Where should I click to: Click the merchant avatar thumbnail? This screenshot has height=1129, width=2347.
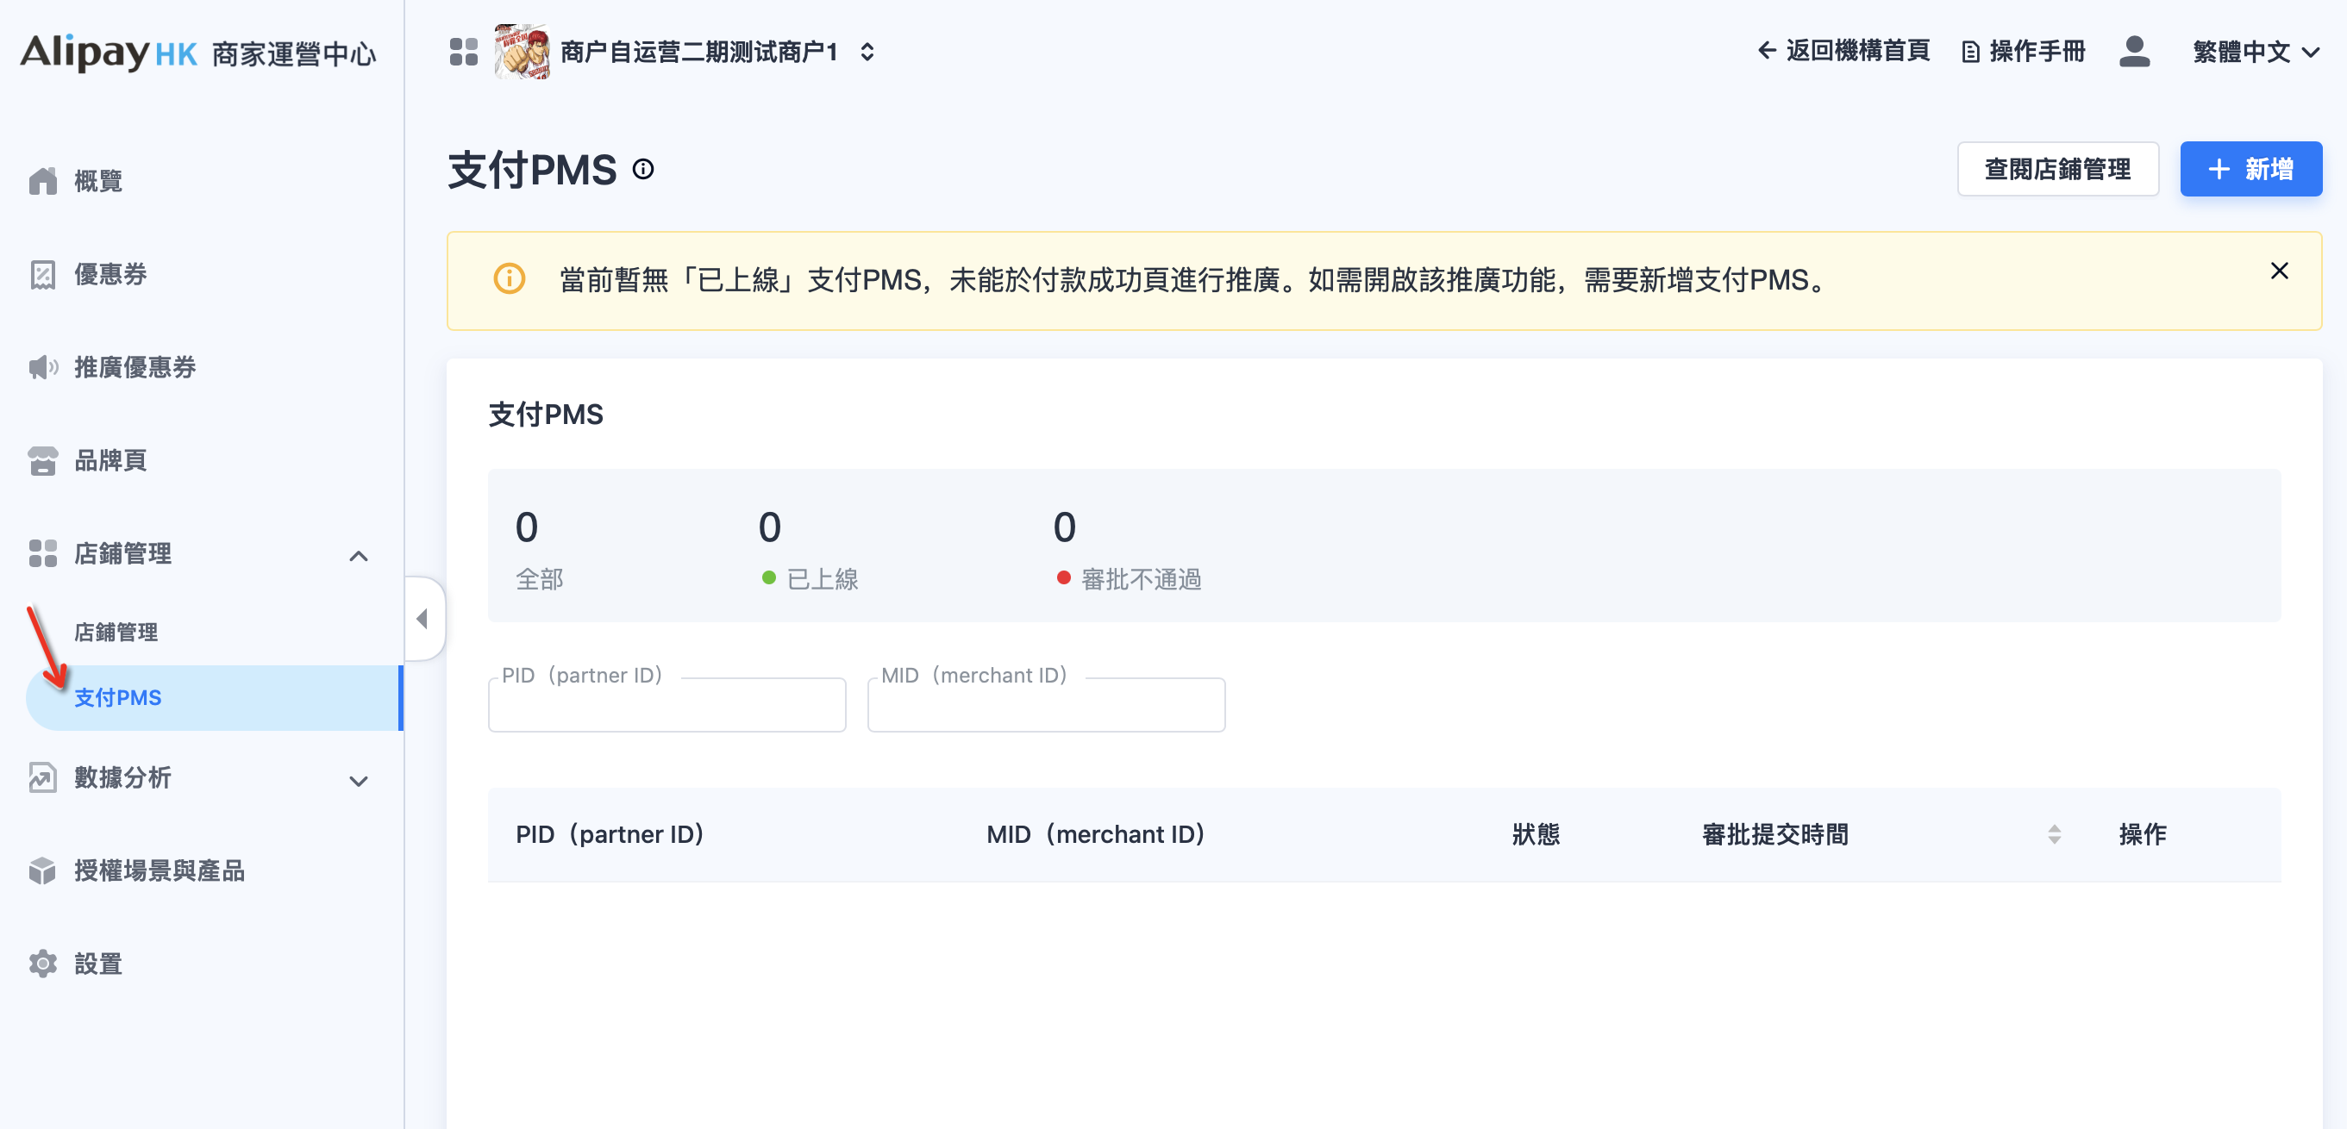tap(522, 51)
